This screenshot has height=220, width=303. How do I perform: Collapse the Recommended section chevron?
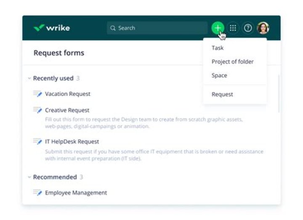[x=29, y=177]
